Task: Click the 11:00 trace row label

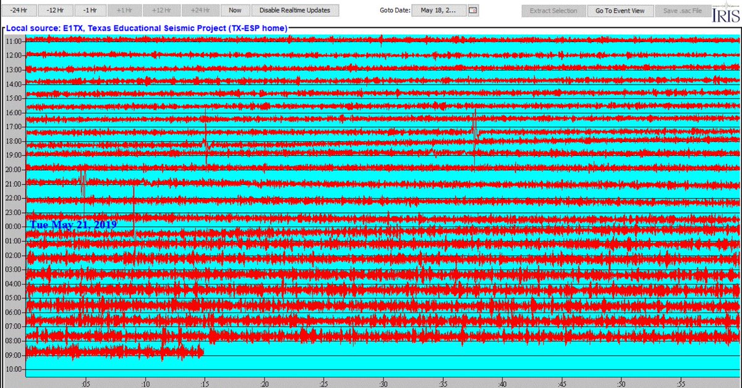Action: click(x=14, y=41)
